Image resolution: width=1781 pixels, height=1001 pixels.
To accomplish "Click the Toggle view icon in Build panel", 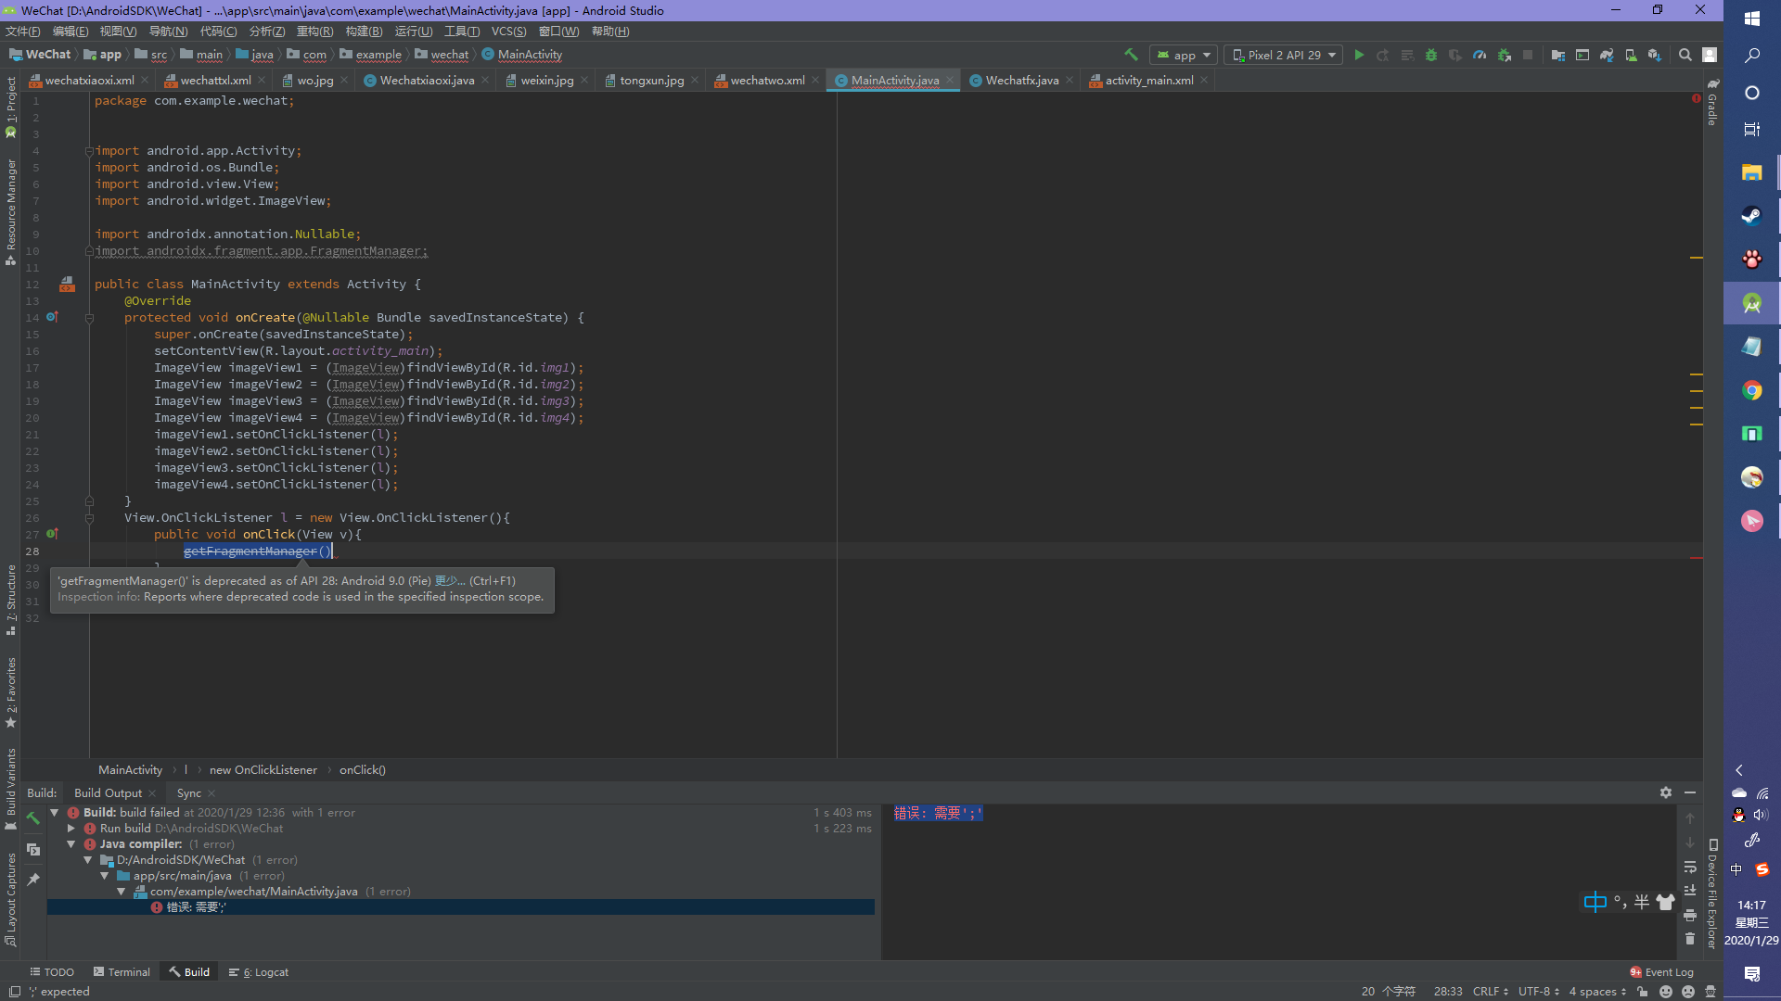I will 33,849.
